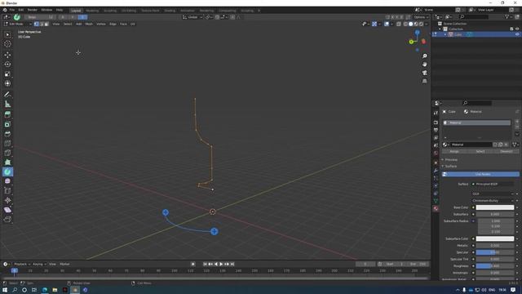Viewport: 522px width, 294px height.
Task: Select the Rip Region tool
Action: 7,220
